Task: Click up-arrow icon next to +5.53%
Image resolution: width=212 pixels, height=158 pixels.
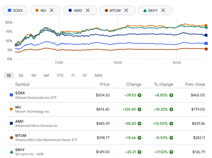Action: [171, 138]
